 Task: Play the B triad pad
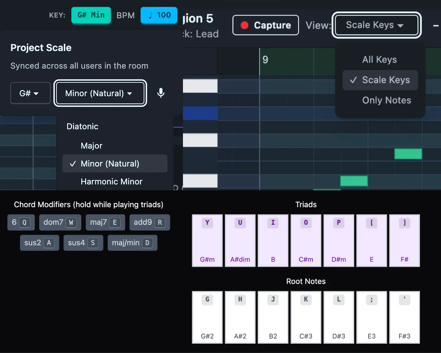tap(273, 241)
